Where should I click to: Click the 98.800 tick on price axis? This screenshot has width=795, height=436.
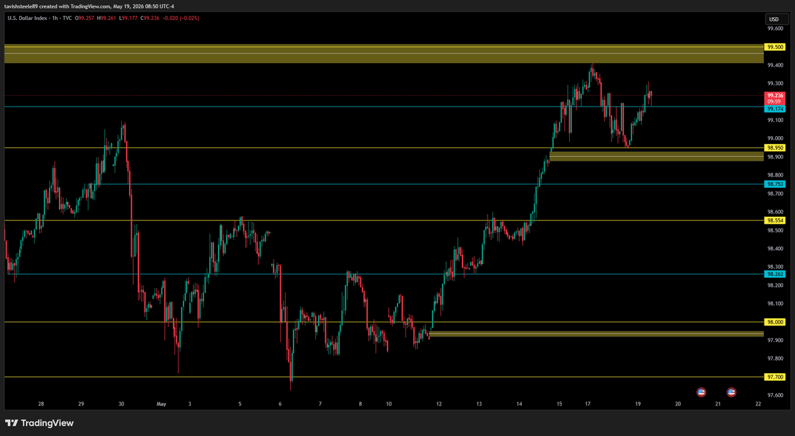774,175
